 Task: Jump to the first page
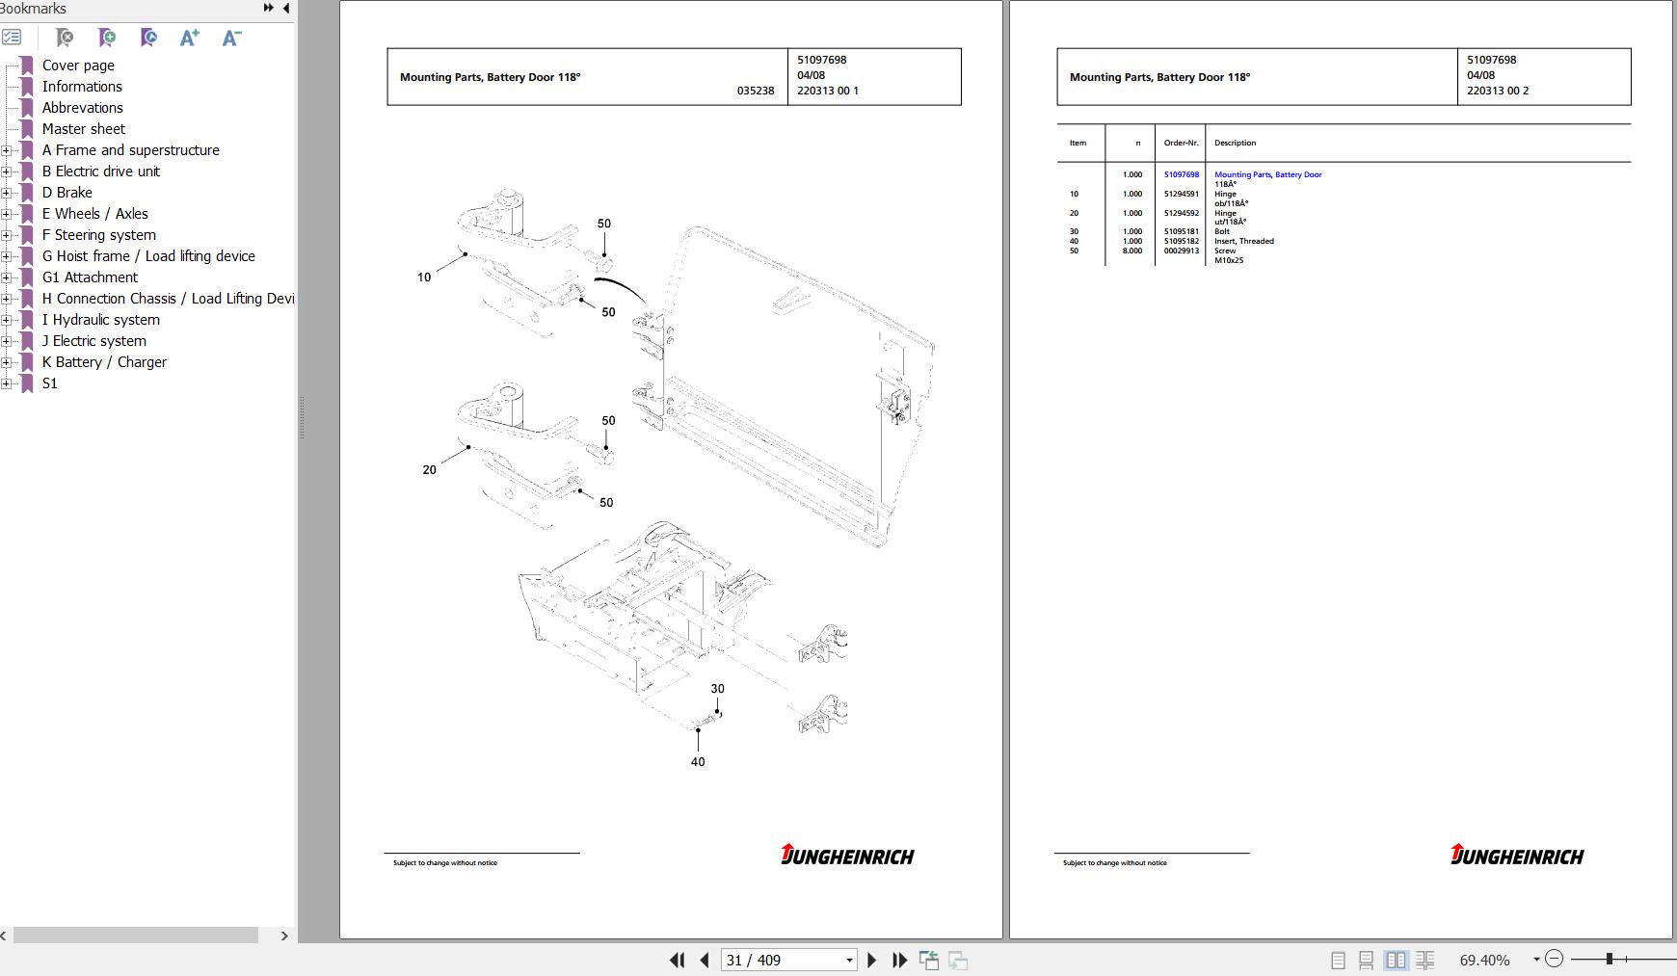pyautogui.click(x=677, y=960)
